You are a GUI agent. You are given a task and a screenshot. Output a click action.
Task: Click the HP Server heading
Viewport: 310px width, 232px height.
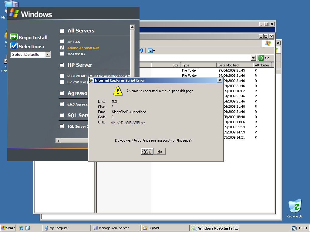point(80,65)
